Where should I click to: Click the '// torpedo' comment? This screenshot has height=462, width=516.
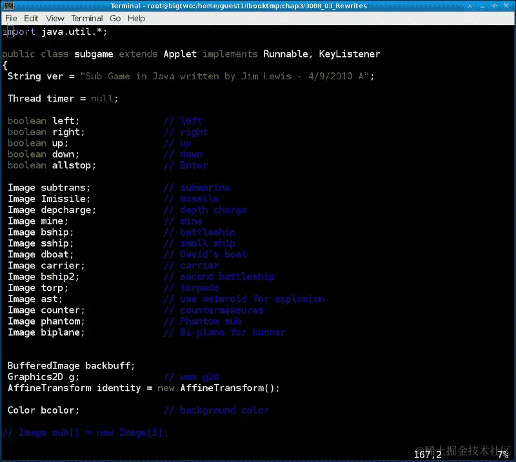191,288
